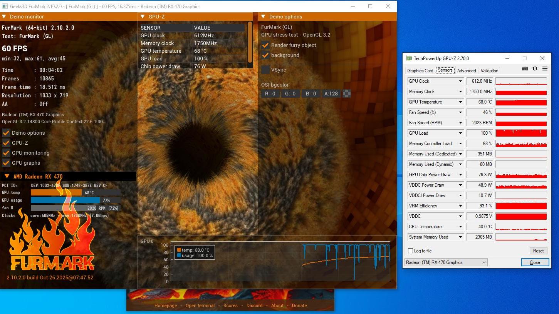This screenshot has height=314, width=559.
Task: Click the OSI bgcolor preview swatch
Action: [x=347, y=94]
